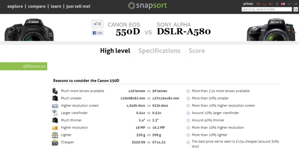Click the 0.54x viewfinder value

pyautogui.click(x=141, y=113)
